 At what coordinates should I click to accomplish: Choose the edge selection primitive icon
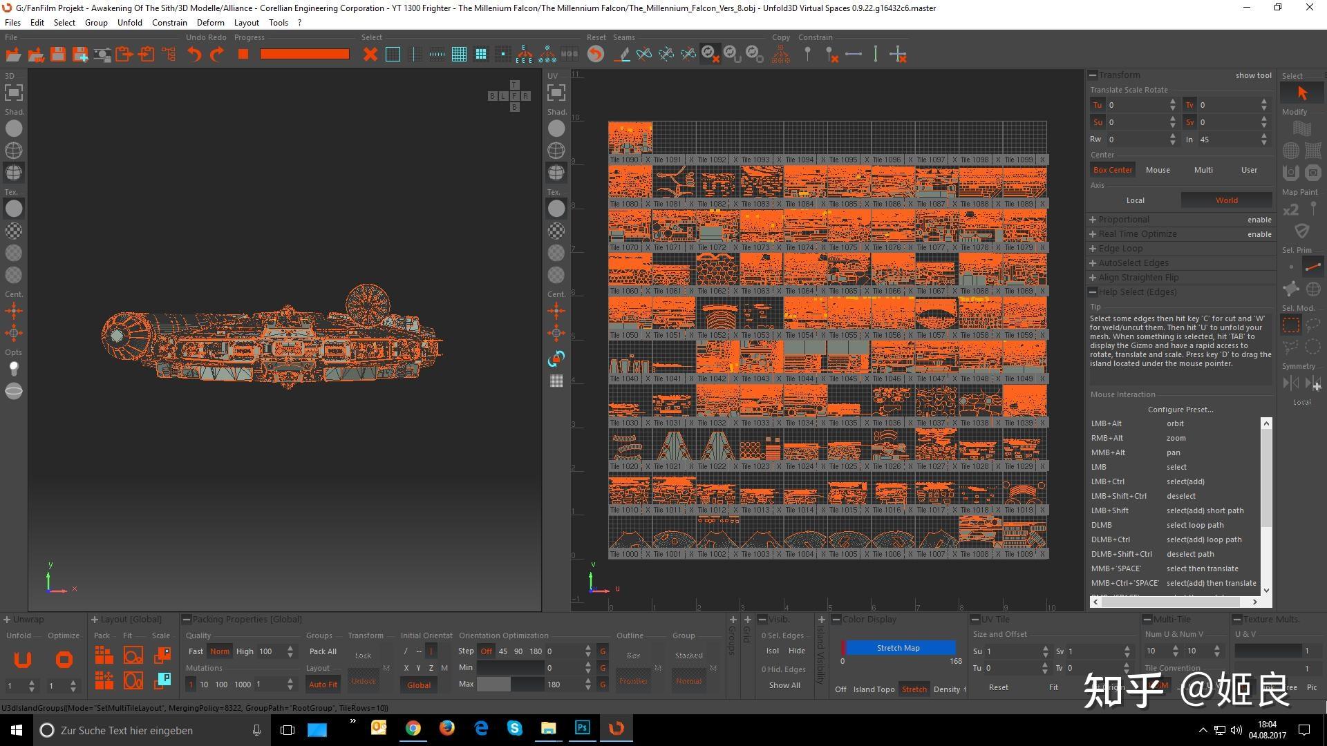click(1313, 267)
